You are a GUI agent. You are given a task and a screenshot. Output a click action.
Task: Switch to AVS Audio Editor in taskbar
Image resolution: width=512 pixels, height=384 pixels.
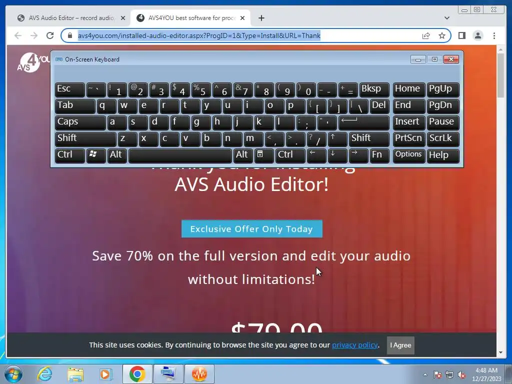199,374
